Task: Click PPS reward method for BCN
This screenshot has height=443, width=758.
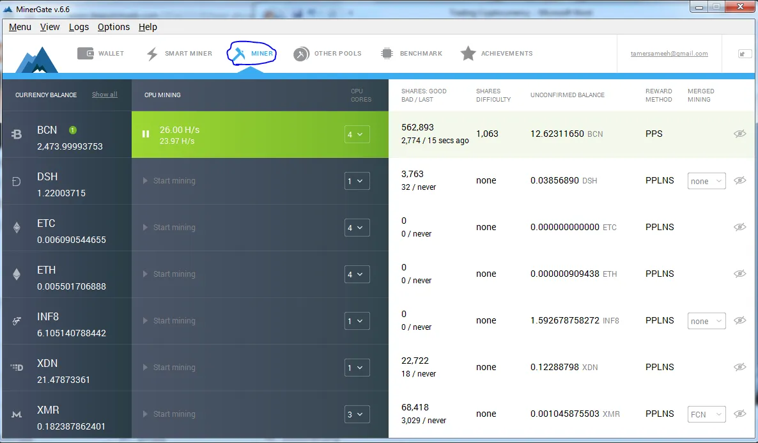Action: click(x=654, y=134)
